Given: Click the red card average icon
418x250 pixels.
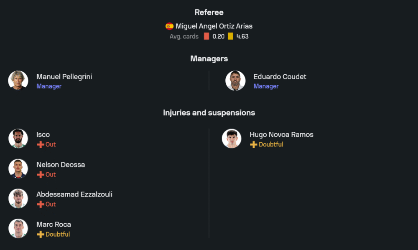Looking at the screenshot, I should (206, 36).
